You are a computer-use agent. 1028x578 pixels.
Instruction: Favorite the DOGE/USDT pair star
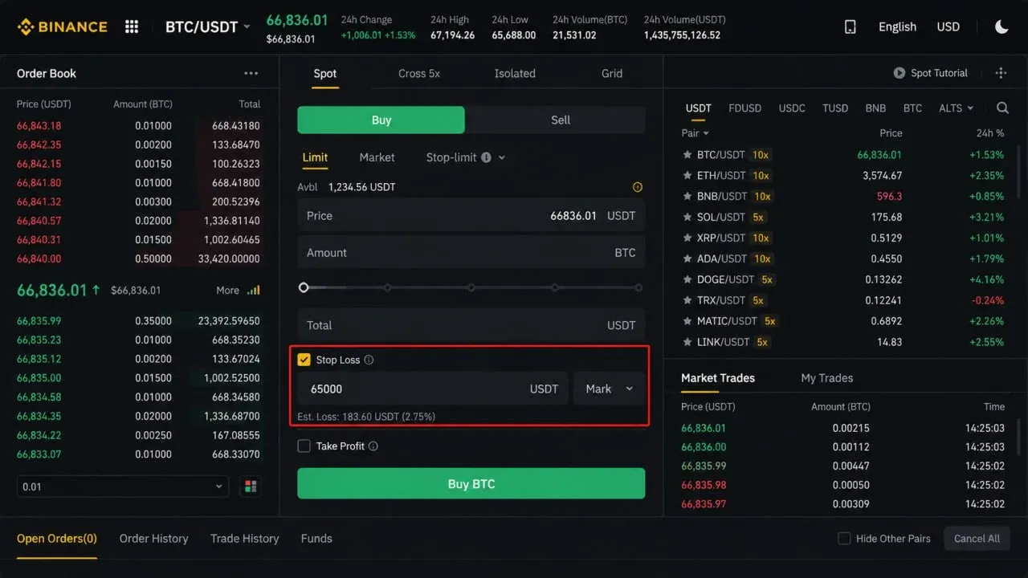687,279
